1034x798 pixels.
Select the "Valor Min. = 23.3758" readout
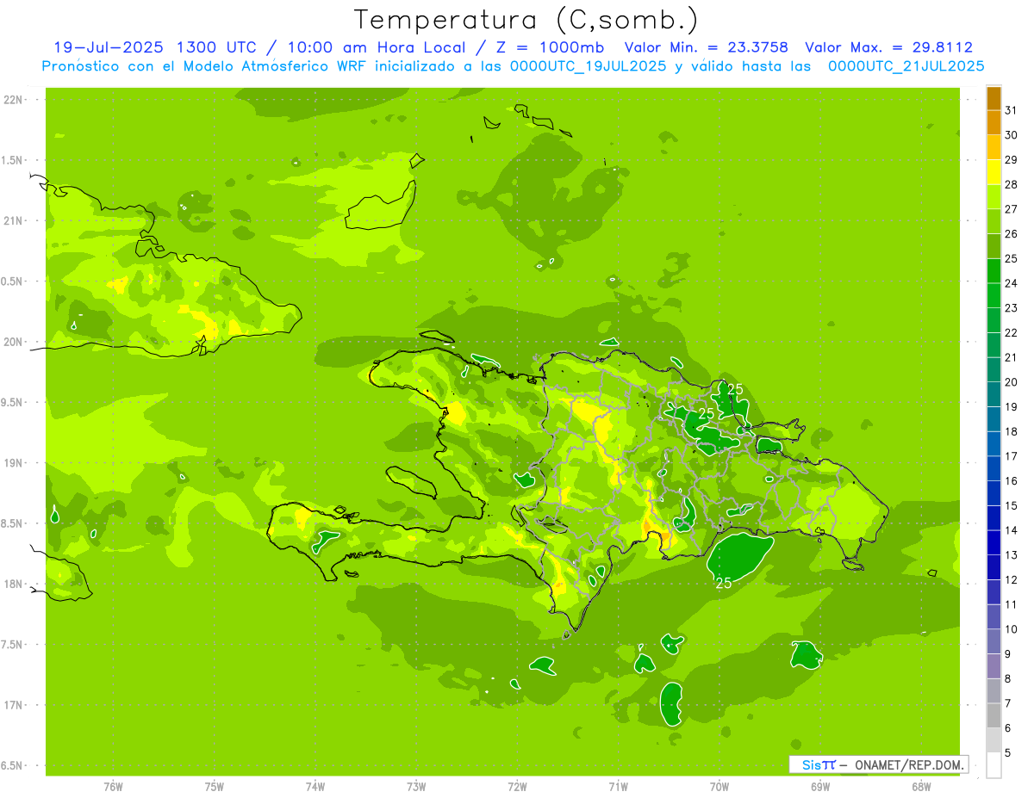[706, 48]
